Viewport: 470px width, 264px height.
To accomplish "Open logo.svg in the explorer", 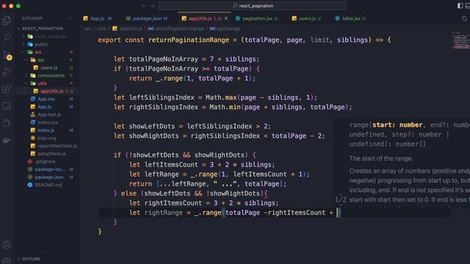I will pyautogui.click(x=47, y=138).
